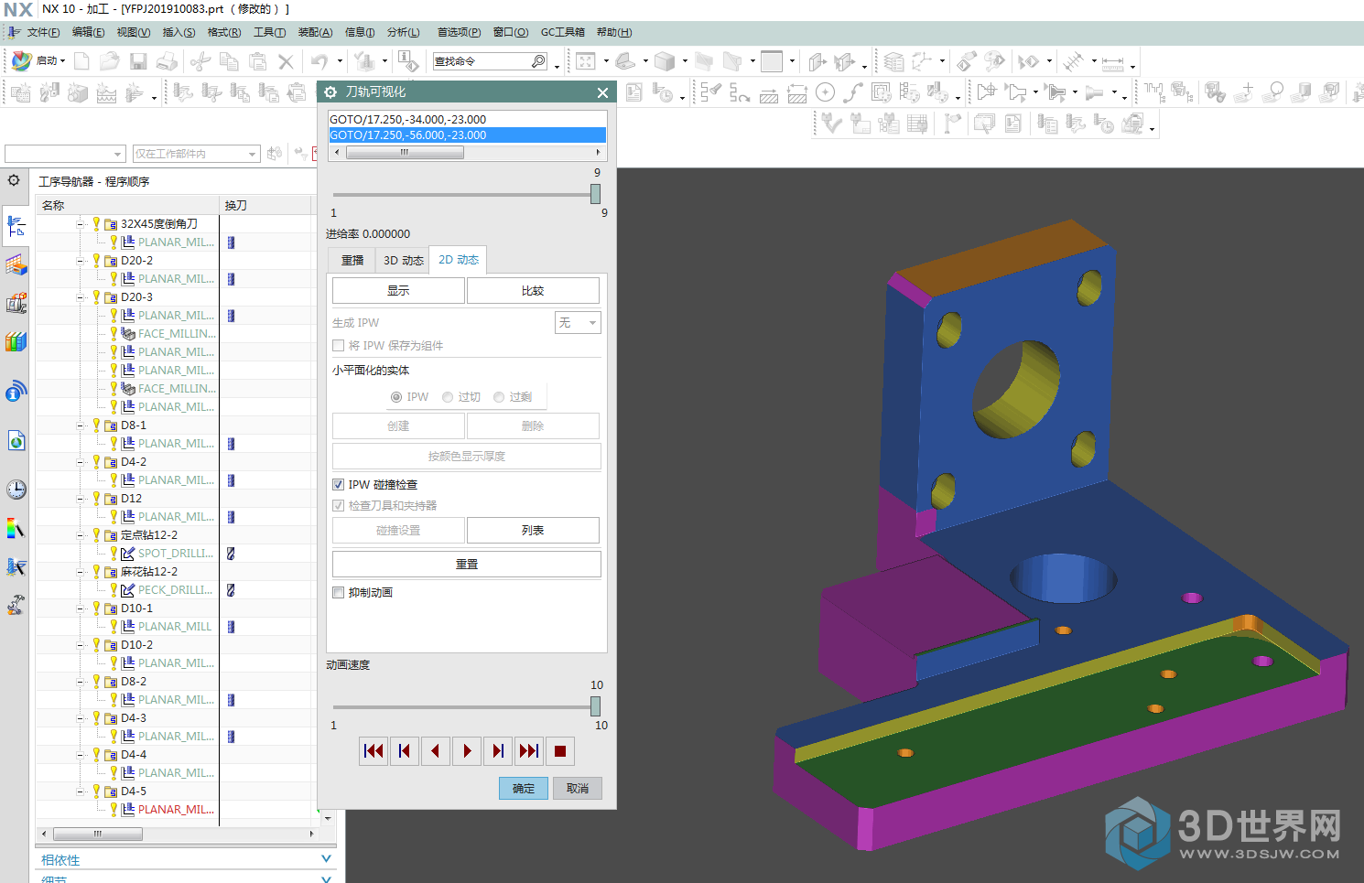Open the GC工具箱 menu

coord(562,32)
